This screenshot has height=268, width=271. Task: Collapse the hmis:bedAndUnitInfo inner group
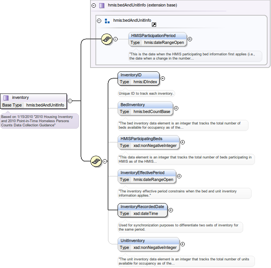pyautogui.click(x=99, y=21)
